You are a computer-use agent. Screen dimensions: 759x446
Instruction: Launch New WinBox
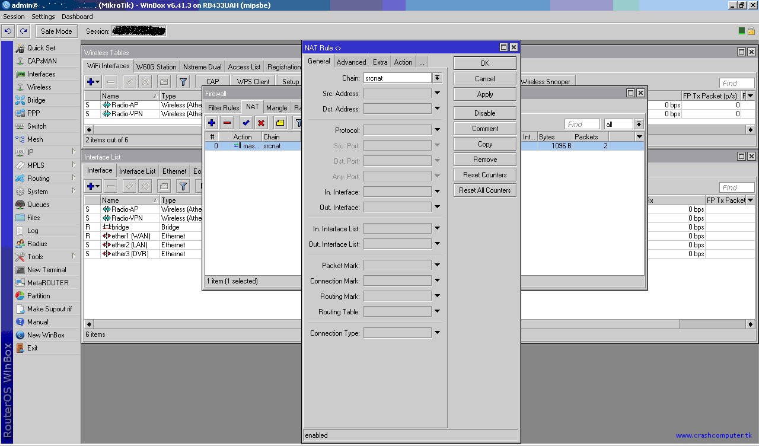click(x=46, y=335)
